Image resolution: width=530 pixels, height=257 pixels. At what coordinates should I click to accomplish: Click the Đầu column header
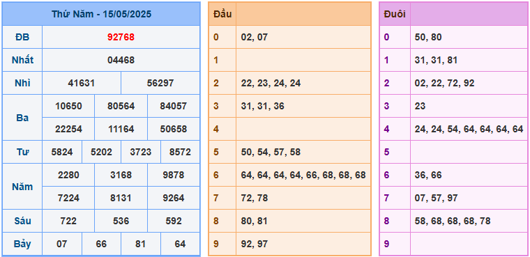point(222,14)
